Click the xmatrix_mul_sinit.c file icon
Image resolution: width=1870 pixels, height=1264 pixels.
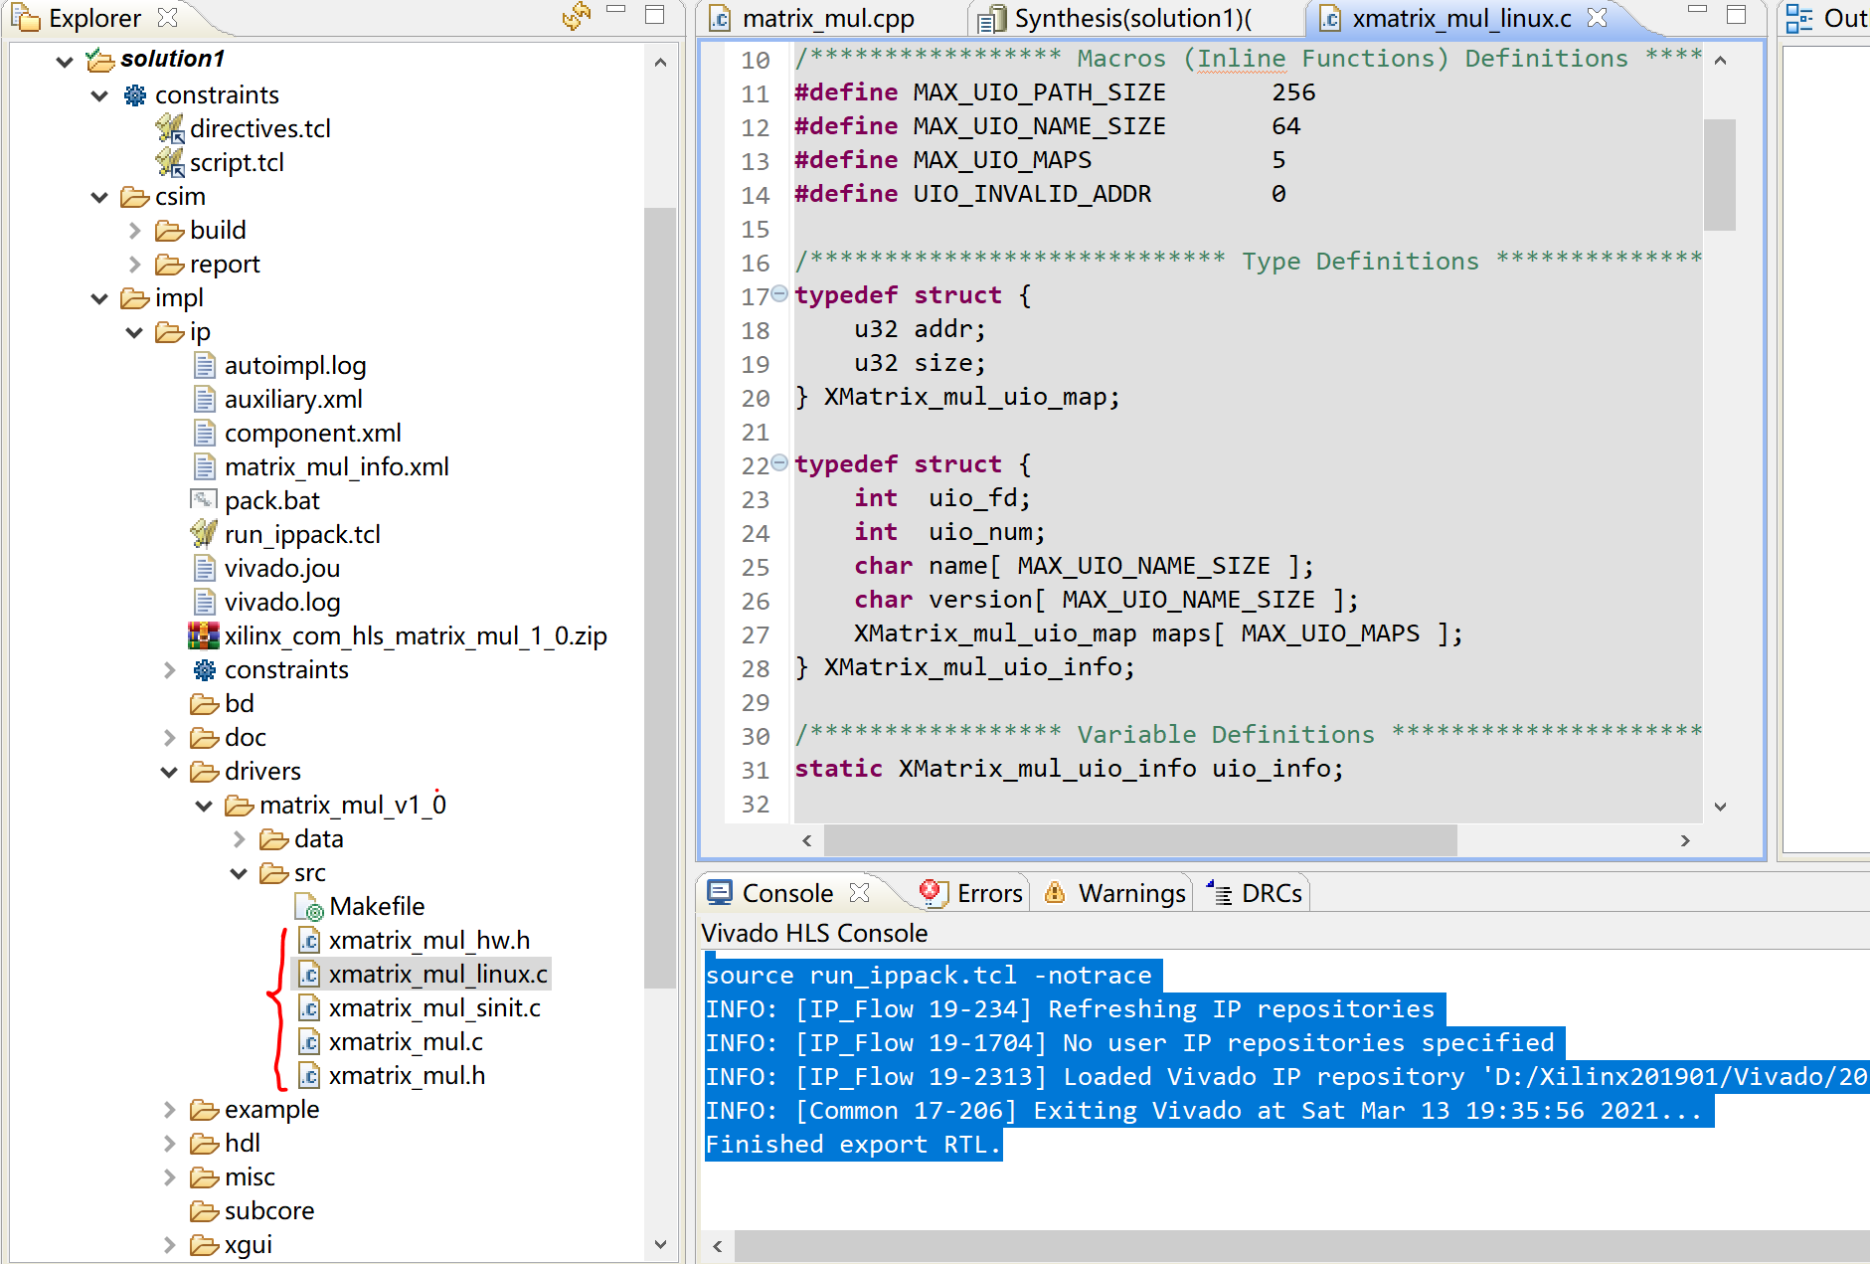[x=309, y=1007]
